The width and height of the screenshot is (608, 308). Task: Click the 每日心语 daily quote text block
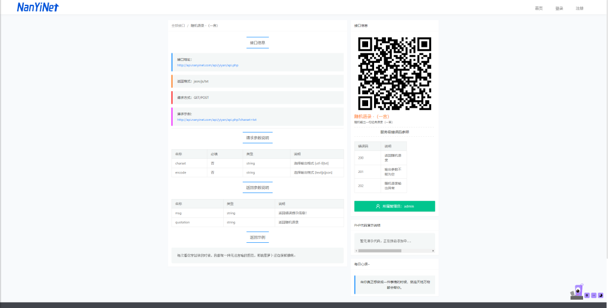click(x=394, y=285)
